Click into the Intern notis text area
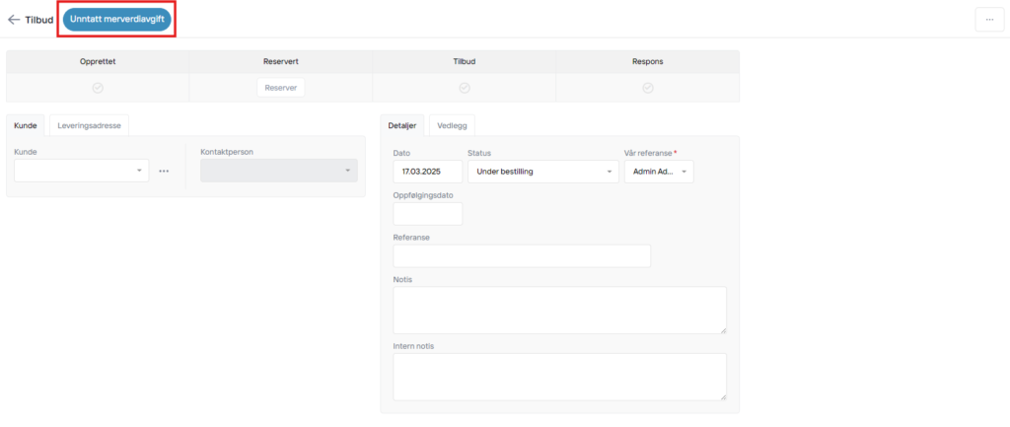Image resolution: width=1010 pixels, height=427 pixels. tap(560, 377)
